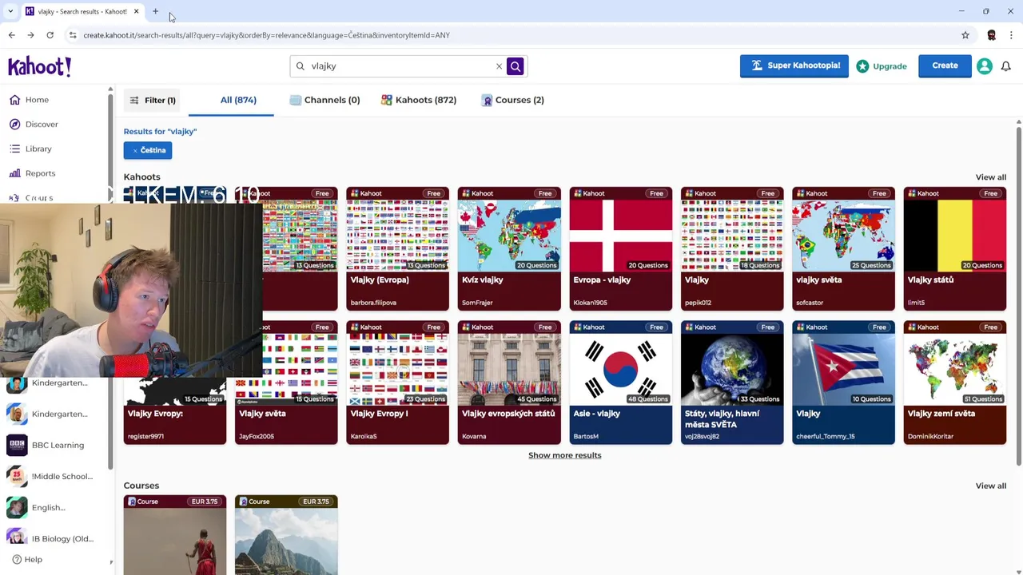Click IB Biology channel in sidebar
1023x575 pixels.
click(51, 539)
